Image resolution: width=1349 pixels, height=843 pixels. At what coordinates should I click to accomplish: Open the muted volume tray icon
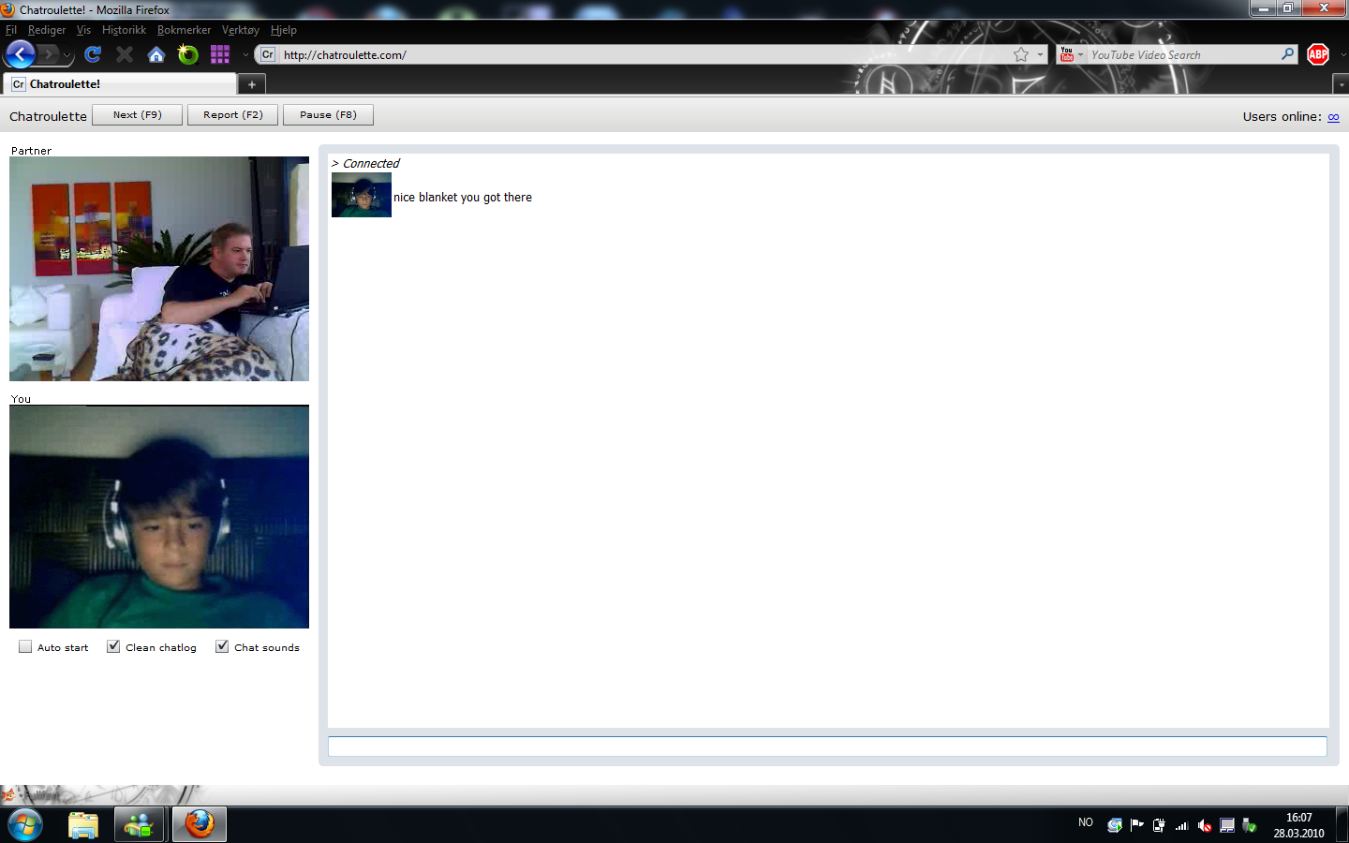coord(1205,825)
